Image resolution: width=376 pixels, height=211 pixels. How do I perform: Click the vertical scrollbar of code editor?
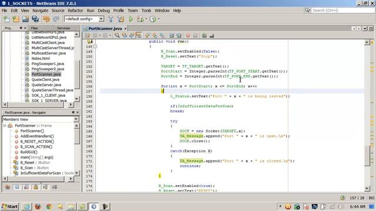point(367,155)
